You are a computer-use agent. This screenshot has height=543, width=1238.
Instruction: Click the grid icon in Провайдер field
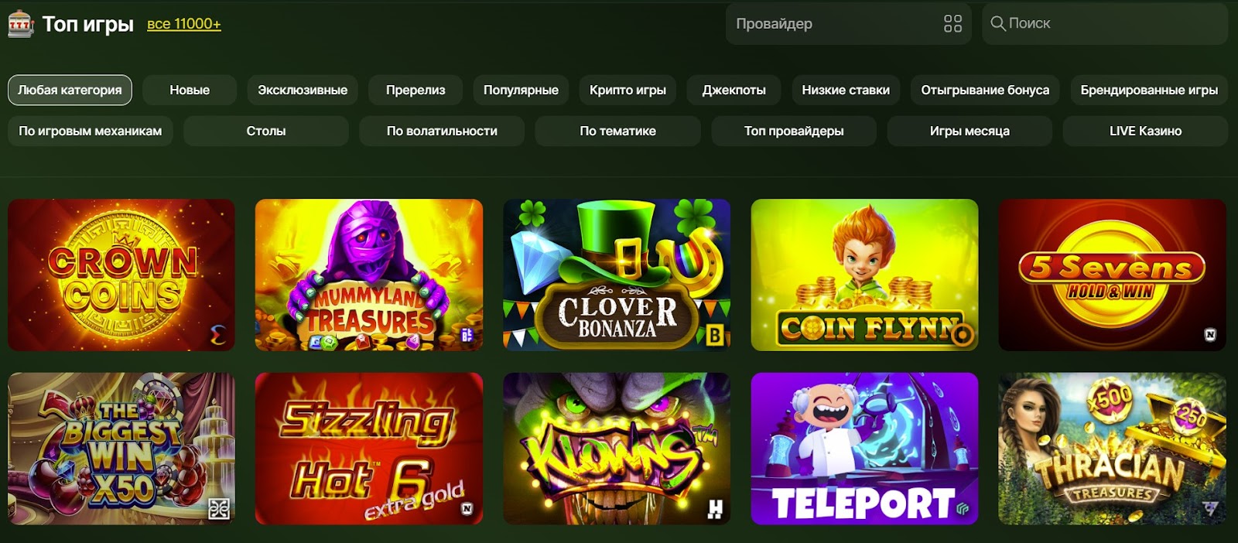[952, 24]
